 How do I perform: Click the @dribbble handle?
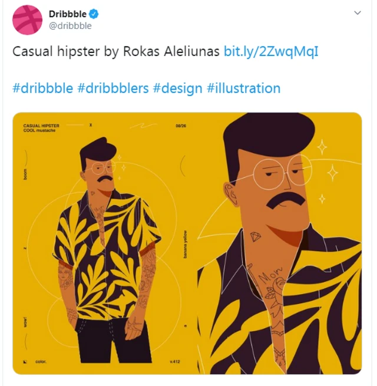click(x=70, y=26)
